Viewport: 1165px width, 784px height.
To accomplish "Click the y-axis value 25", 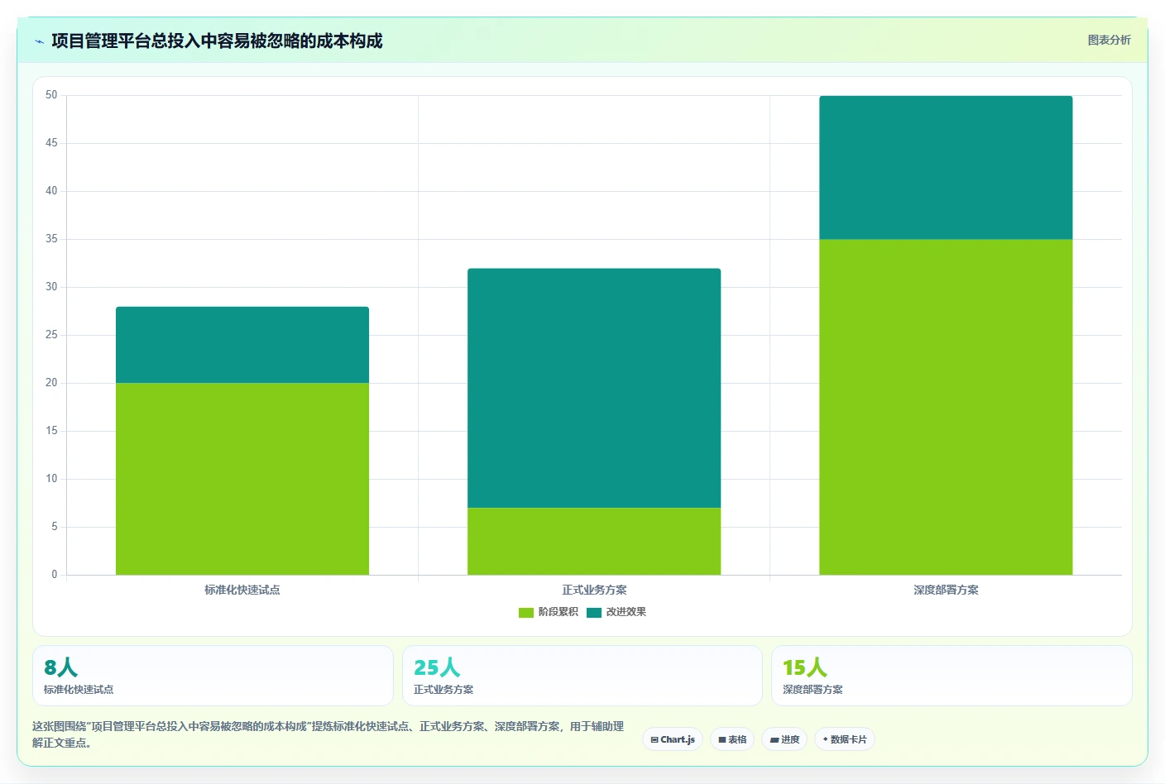I will pyautogui.click(x=51, y=335).
